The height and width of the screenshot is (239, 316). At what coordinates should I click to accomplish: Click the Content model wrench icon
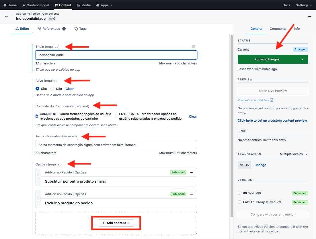click(24, 5)
